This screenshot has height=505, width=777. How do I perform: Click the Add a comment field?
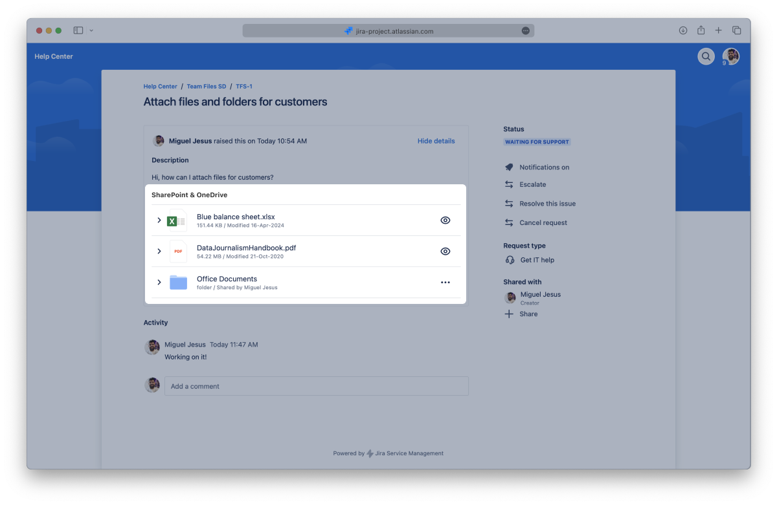[316, 386]
